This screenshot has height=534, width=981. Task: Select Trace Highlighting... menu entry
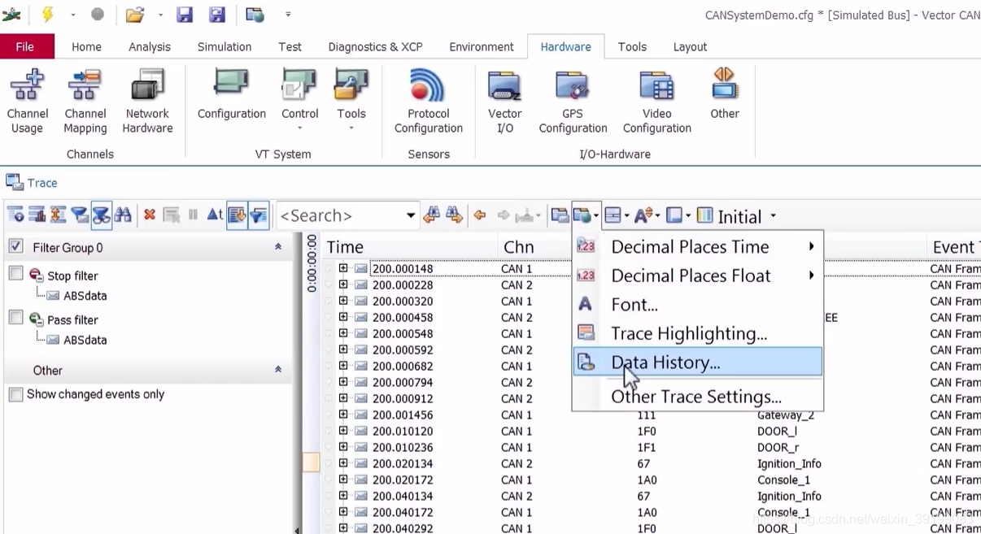(x=698, y=333)
